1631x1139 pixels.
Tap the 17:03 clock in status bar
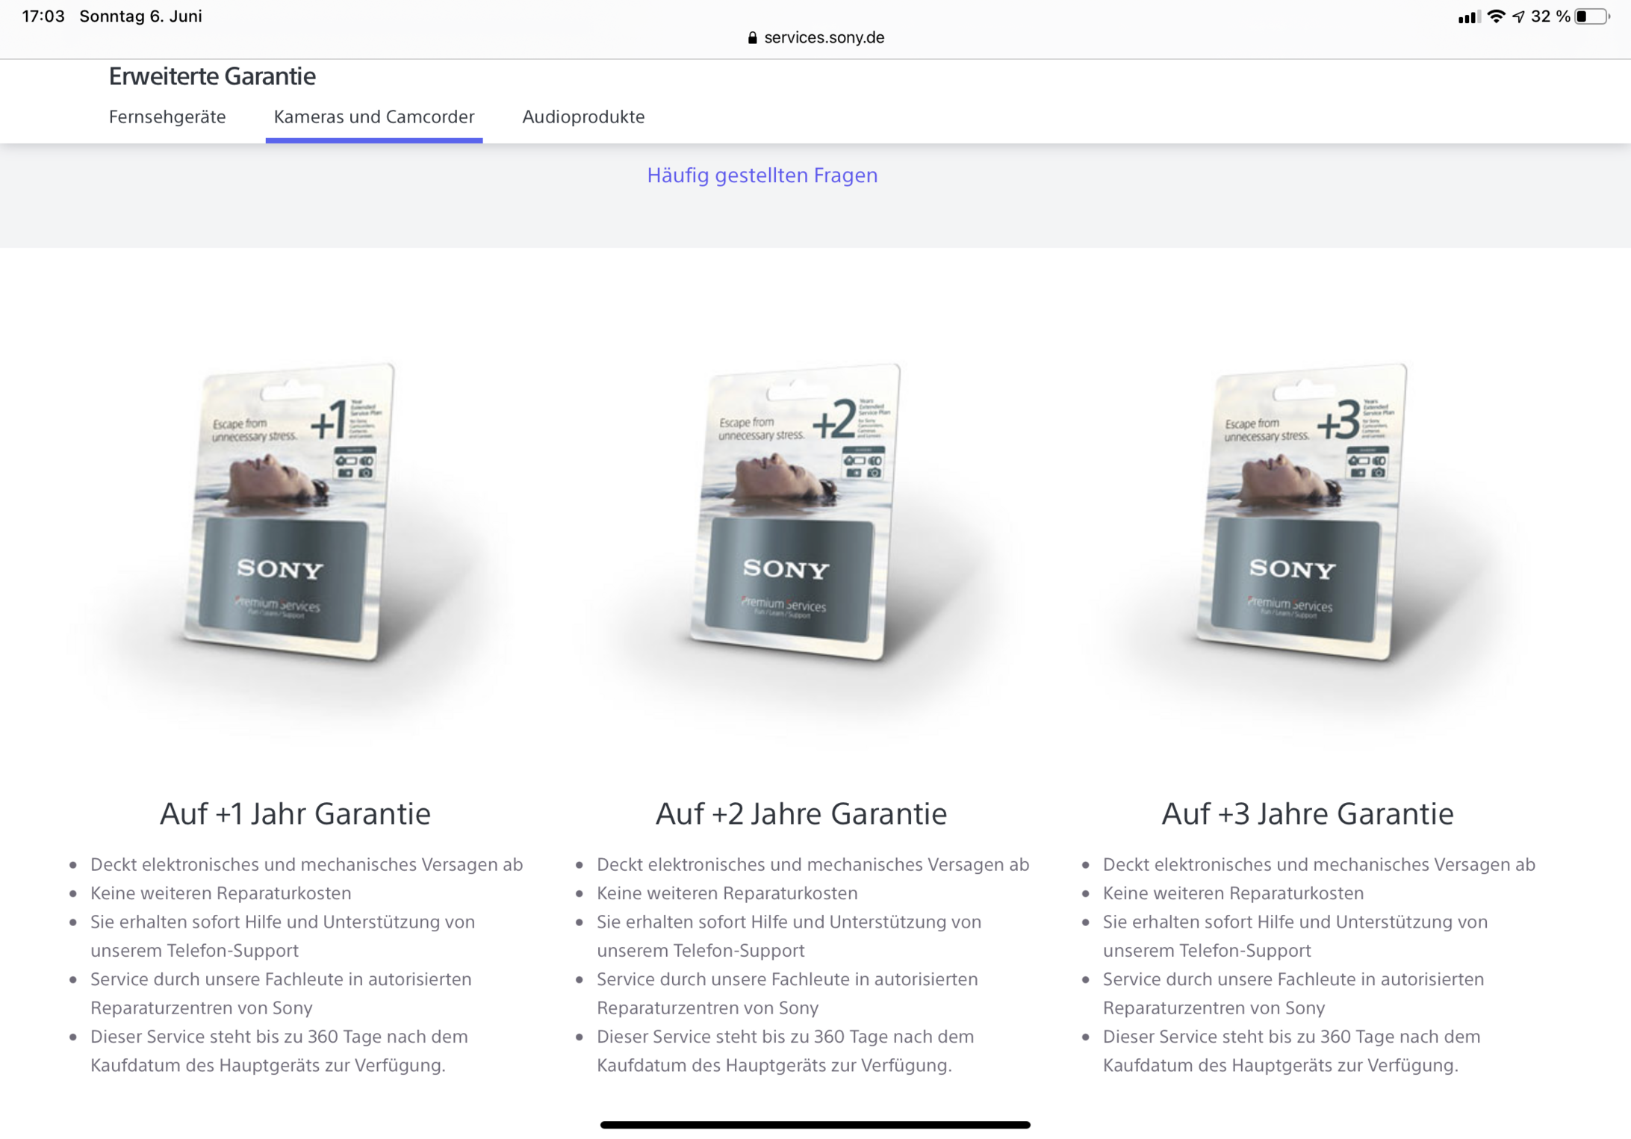(43, 16)
